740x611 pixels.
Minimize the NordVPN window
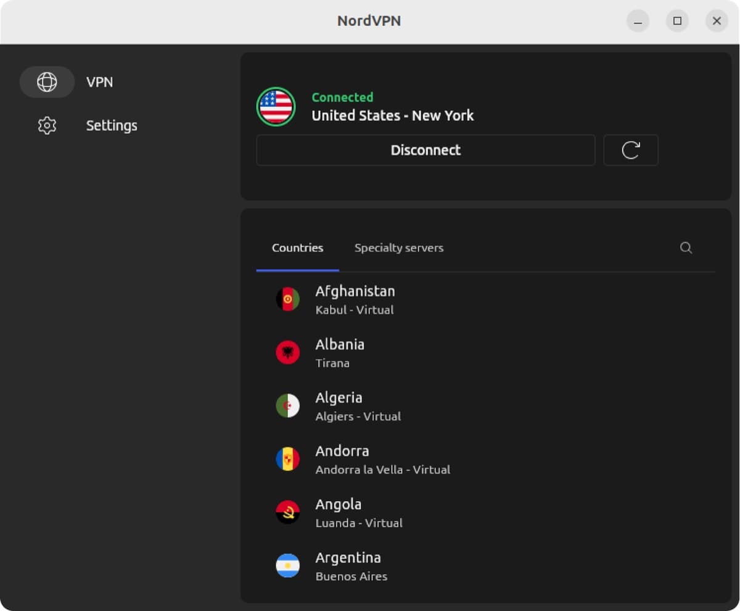pos(638,21)
